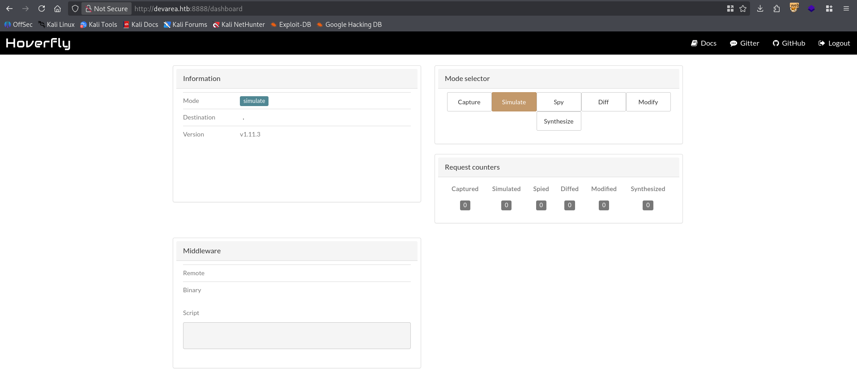This screenshot has width=857, height=371.
Task: Click the Middleware panel heading
Action: (x=202, y=251)
